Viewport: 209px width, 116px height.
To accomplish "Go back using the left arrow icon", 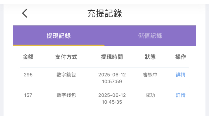I will pos(25,13).
